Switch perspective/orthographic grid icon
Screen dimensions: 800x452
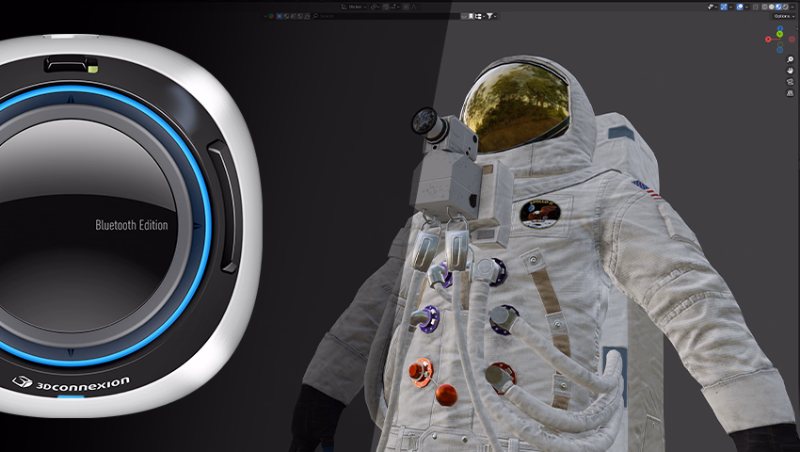point(790,93)
